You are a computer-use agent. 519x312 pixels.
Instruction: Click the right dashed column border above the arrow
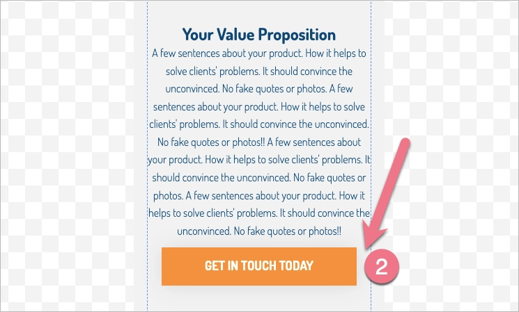coord(371,83)
